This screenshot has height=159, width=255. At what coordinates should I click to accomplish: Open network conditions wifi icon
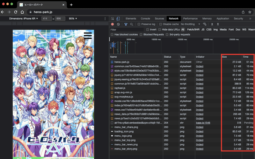click(x=205, y=24)
